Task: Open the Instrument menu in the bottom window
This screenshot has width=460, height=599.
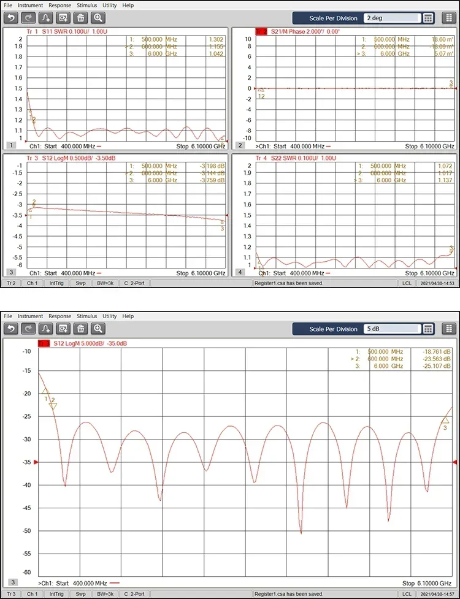Action: click(30, 316)
